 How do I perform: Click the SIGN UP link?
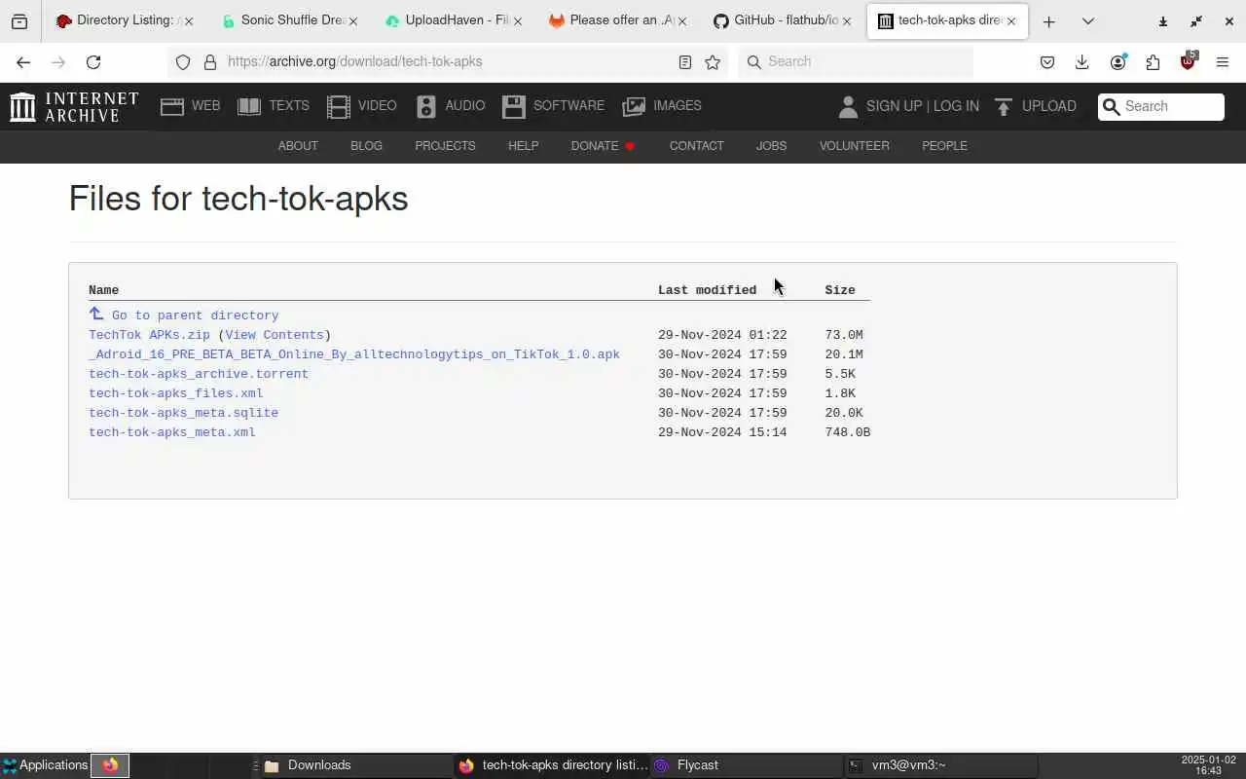coord(894,106)
